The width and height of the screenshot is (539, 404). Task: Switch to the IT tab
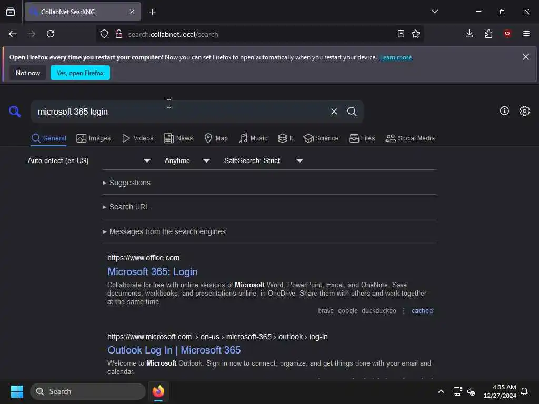pos(285,138)
